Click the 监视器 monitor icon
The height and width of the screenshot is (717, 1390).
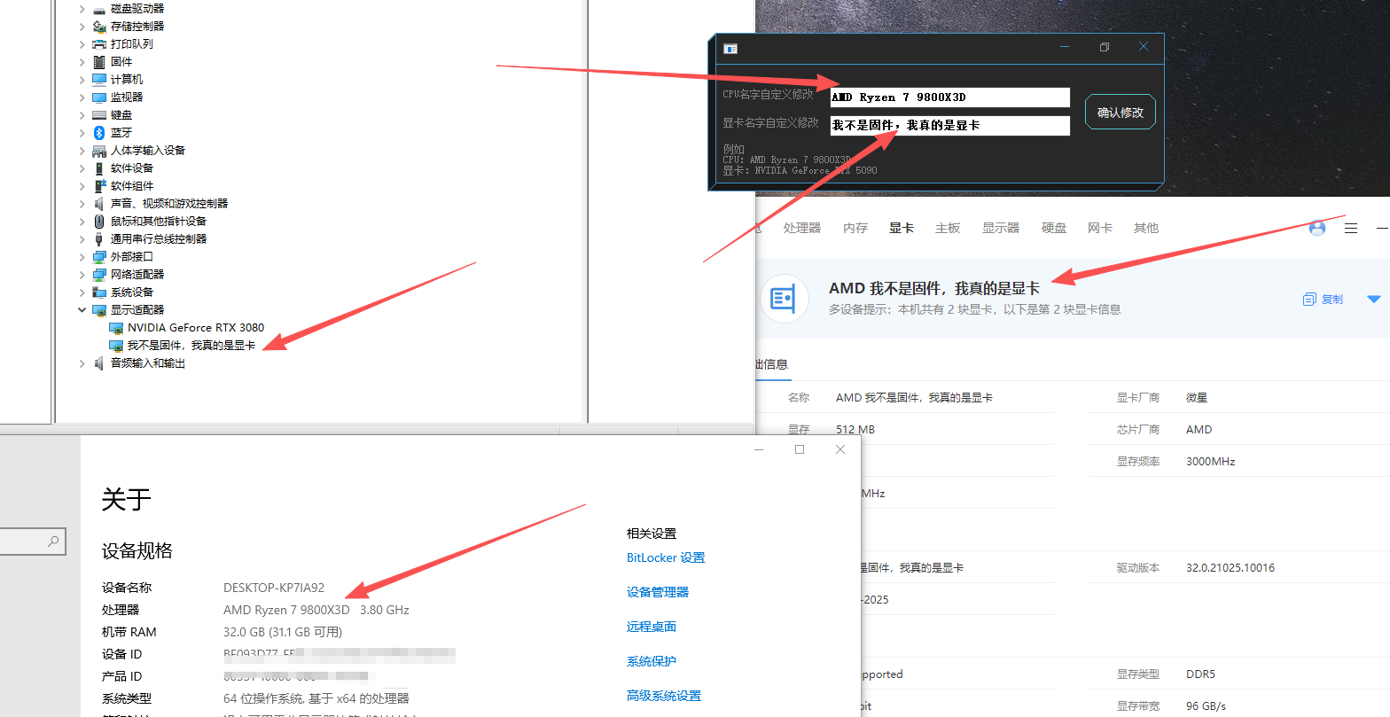99,97
